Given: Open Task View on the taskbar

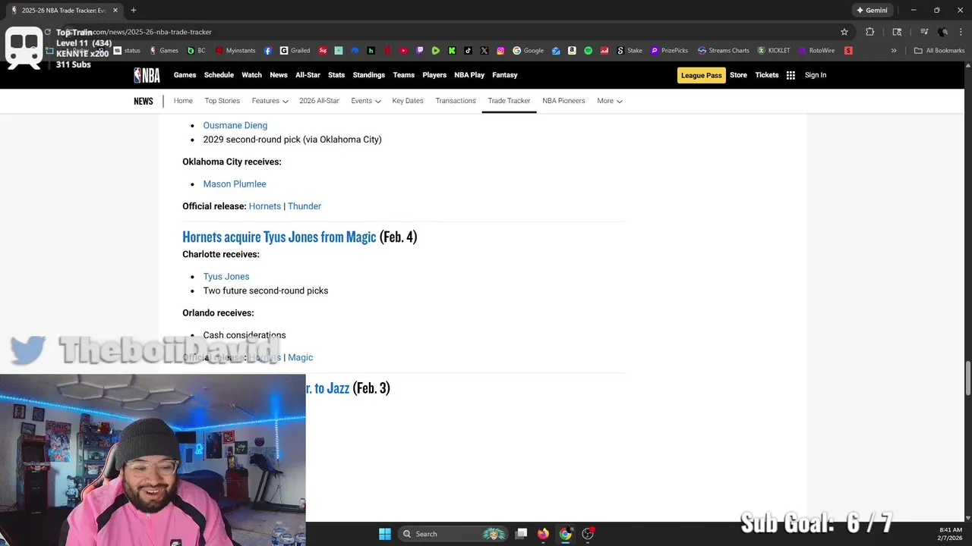Looking at the screenshot, I should (x=521, y=534).
